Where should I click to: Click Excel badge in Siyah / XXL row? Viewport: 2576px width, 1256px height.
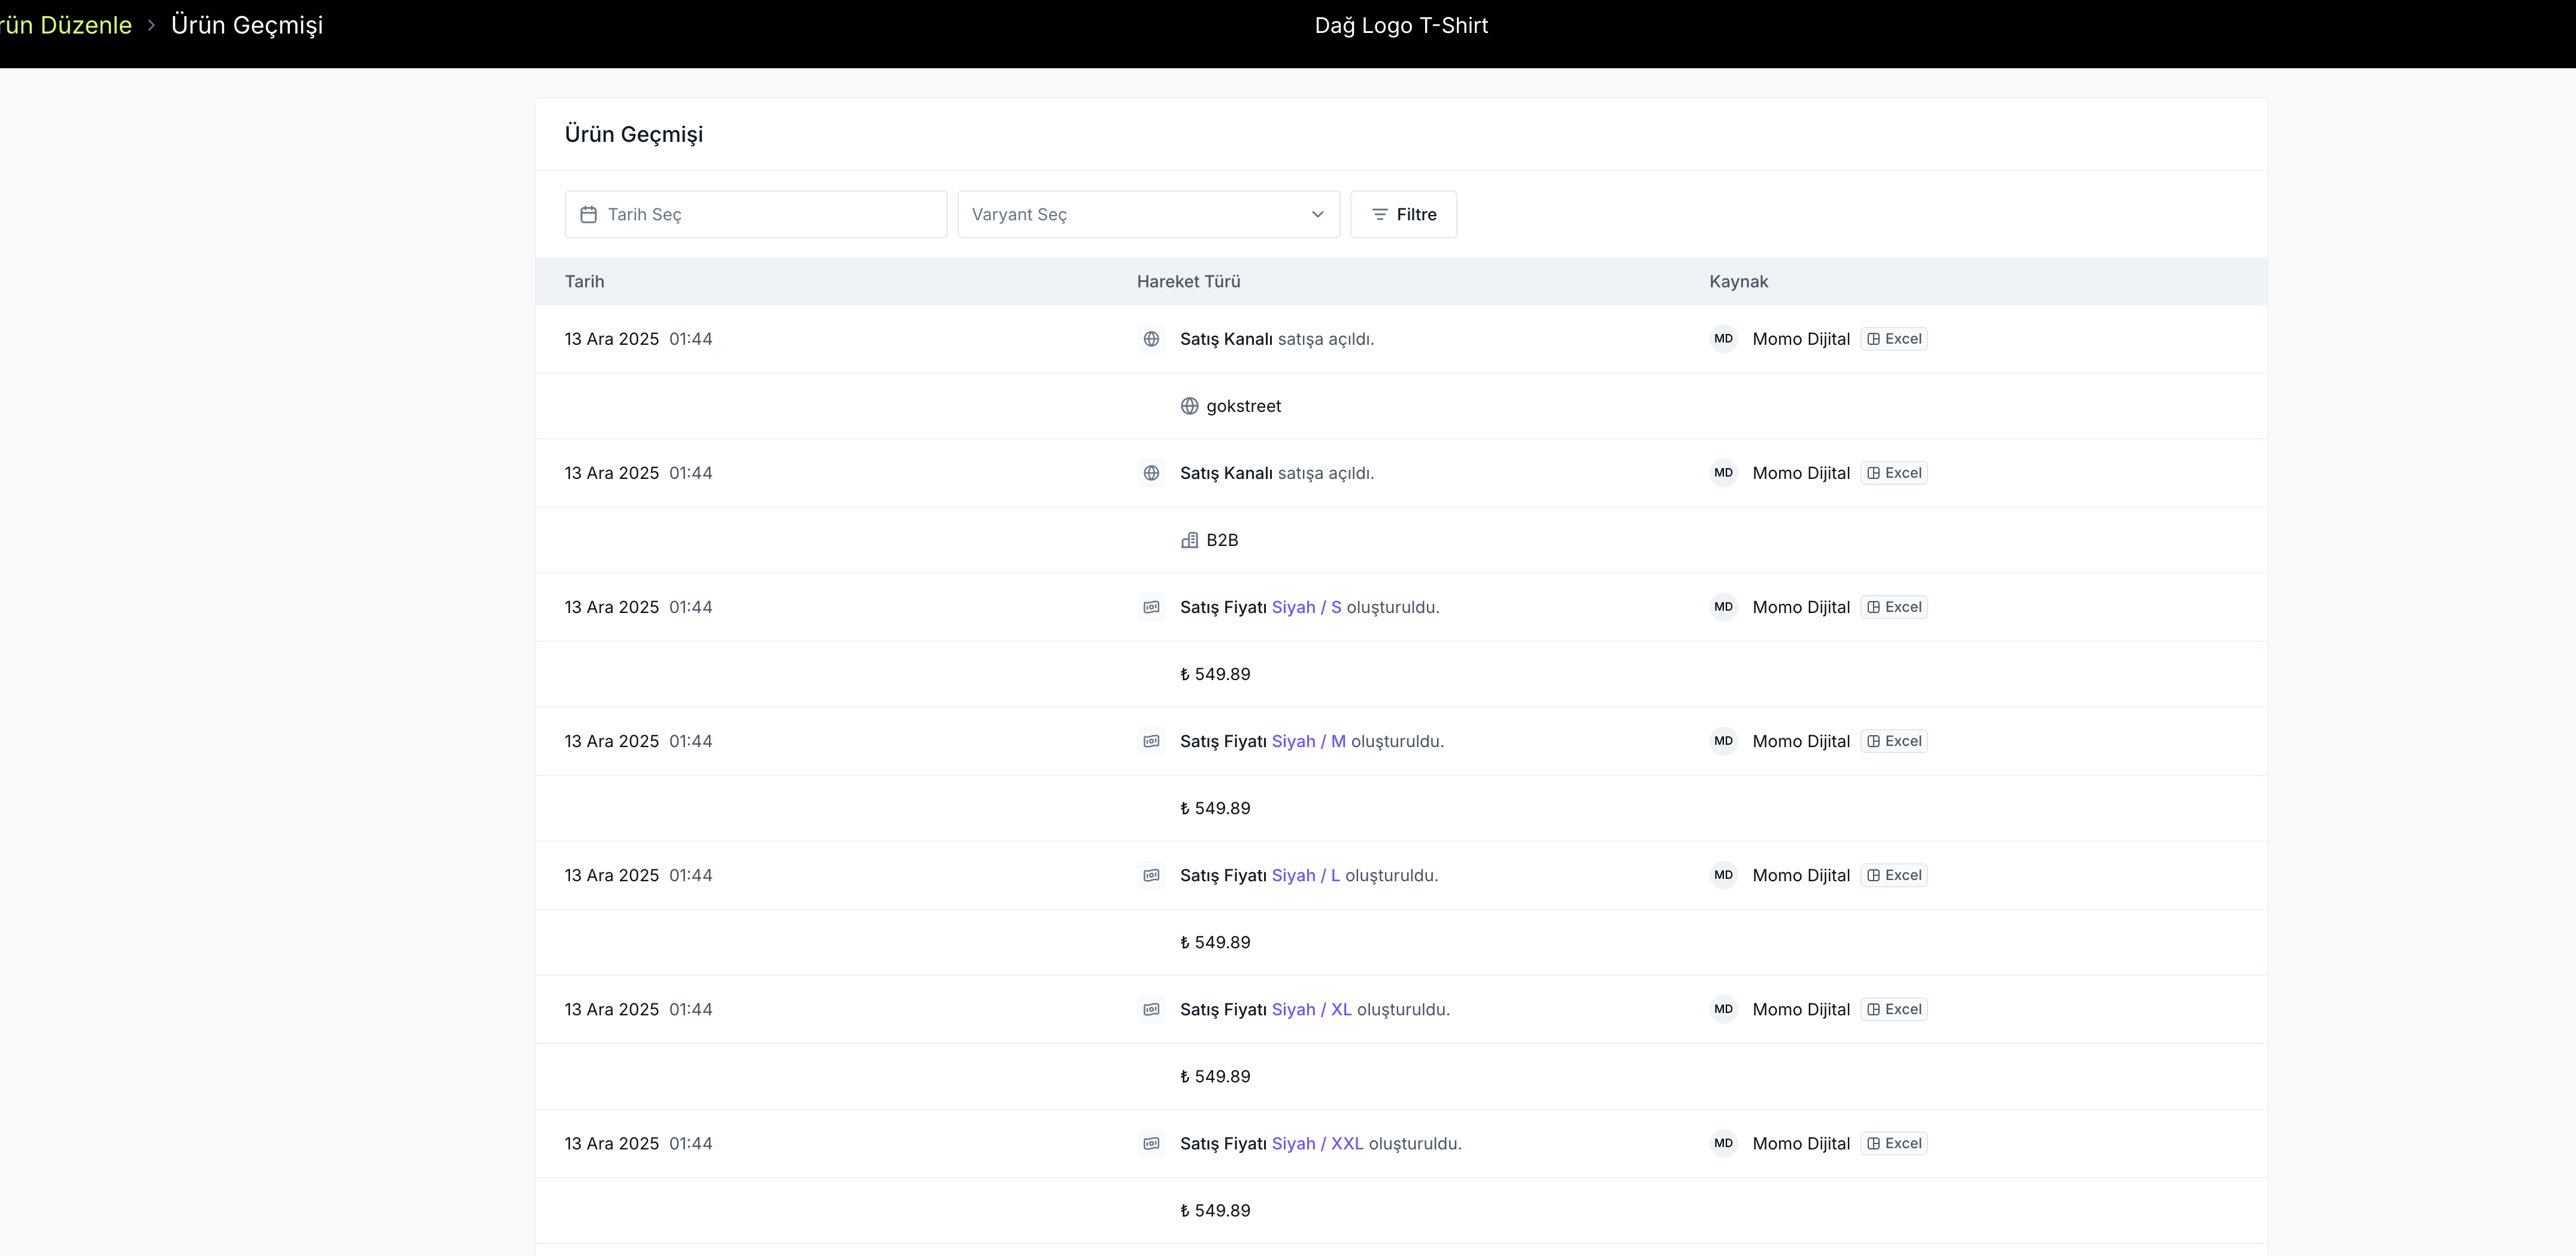(1894, 1143)
